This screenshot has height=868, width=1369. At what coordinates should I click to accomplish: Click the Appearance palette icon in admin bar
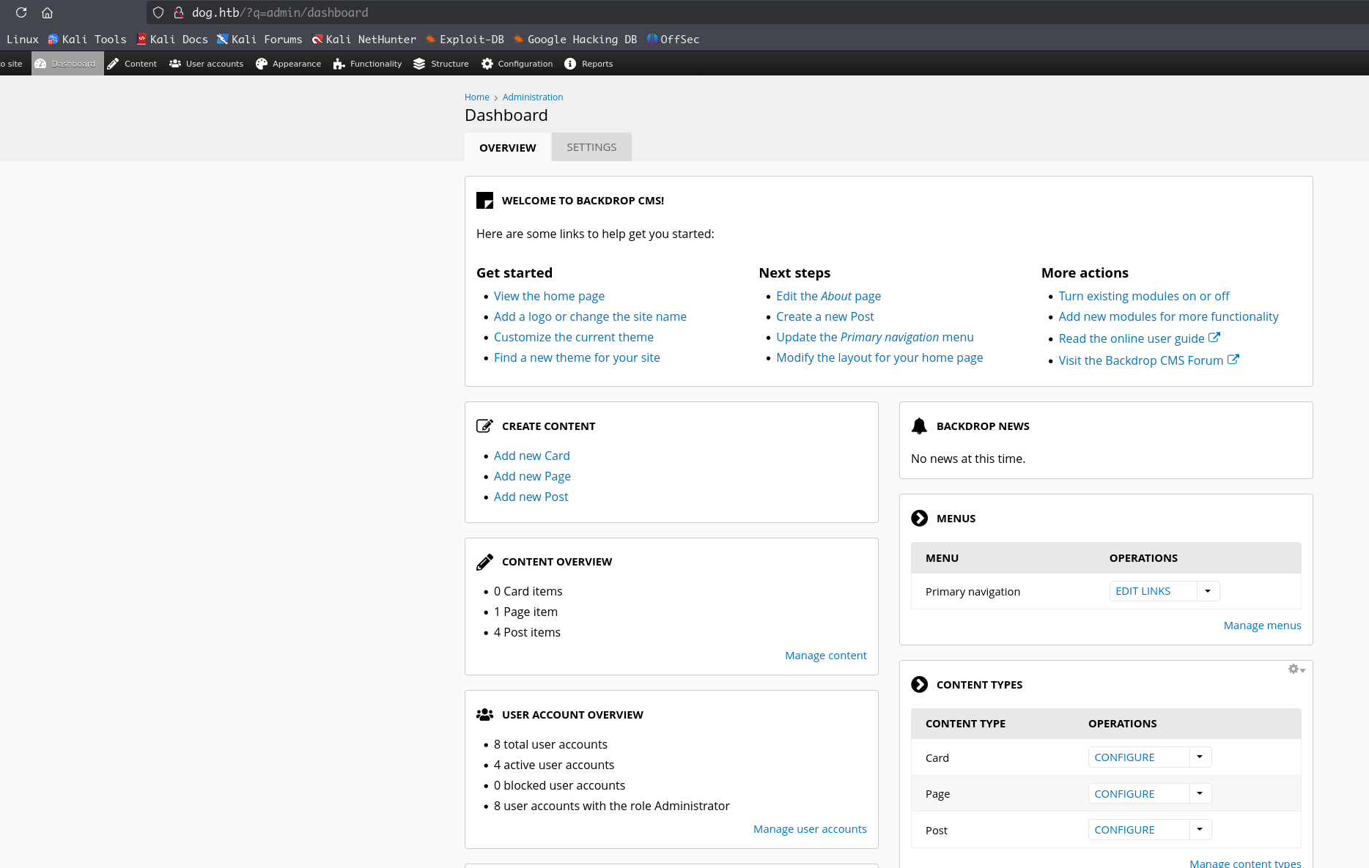coord(261,64)
